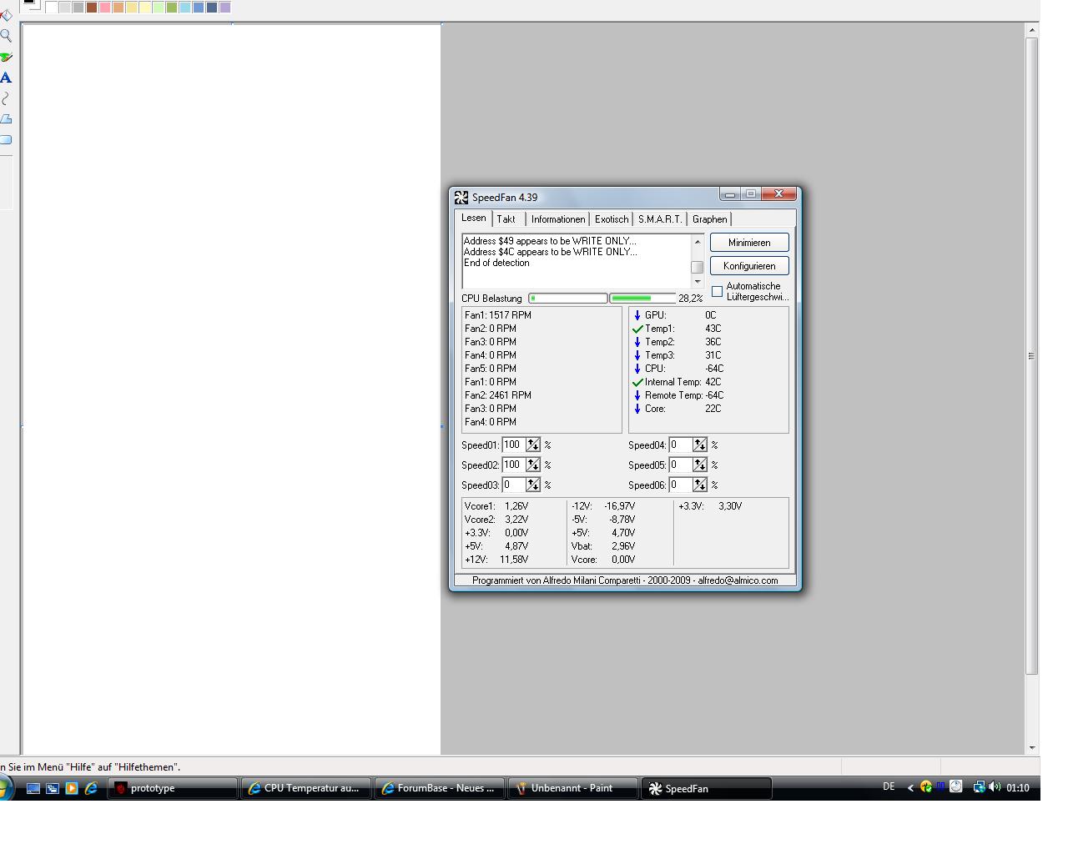Launch Internet Explorer from Quick Launch
The width and height of the screenshot is (1068, 854).
click(91, 788)
